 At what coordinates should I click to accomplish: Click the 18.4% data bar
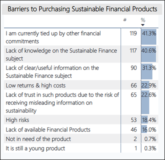click(144, 119)
